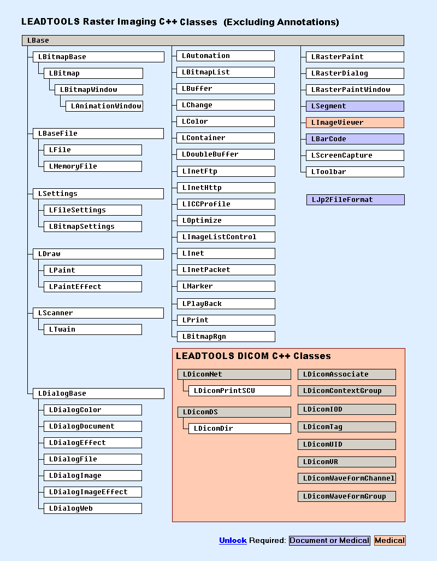This screenshot has height=561, width=437.
Task: Open the LScanner class box
Action: click(98, 313)
